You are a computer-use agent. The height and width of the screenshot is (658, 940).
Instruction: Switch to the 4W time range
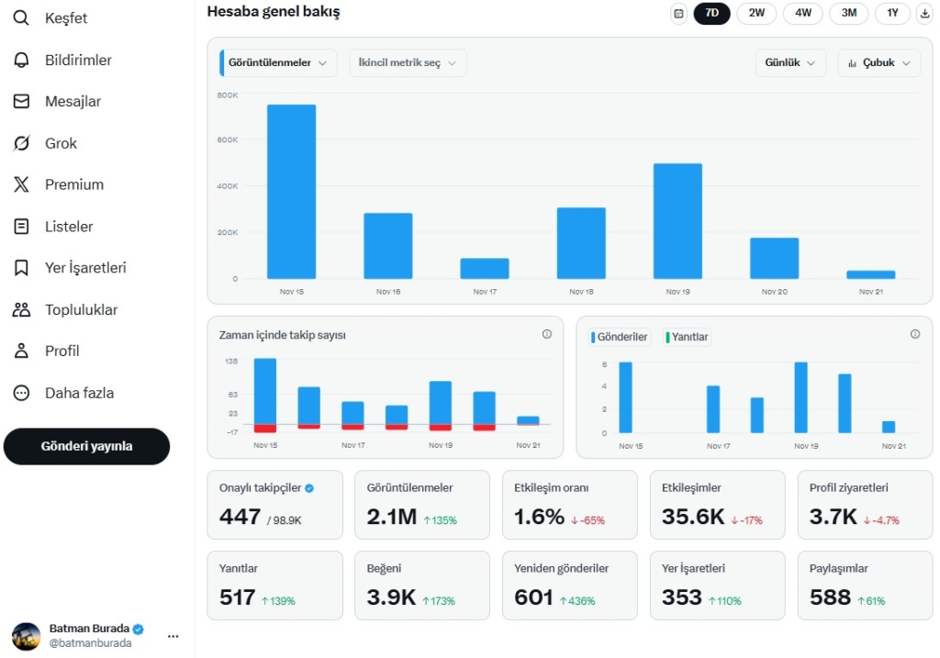point(802,14)
